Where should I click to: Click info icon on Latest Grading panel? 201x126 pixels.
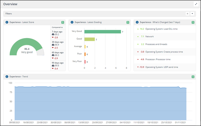pyautogui.click(x=72, y=22)
